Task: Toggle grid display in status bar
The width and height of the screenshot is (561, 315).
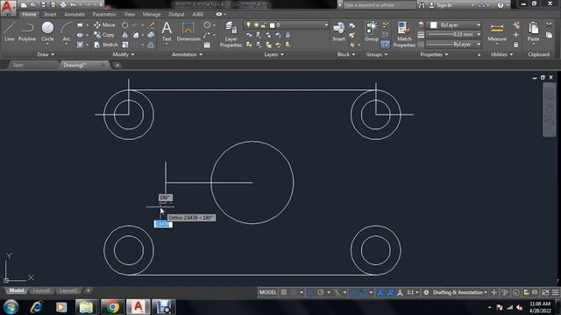Action: [283, 292]
